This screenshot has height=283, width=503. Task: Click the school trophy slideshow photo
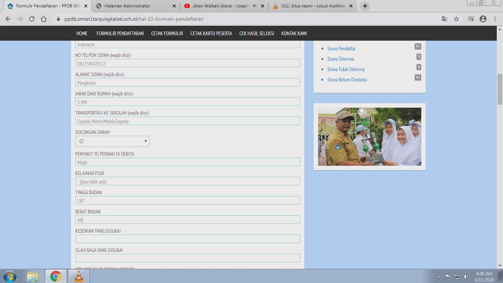[369, 137]
